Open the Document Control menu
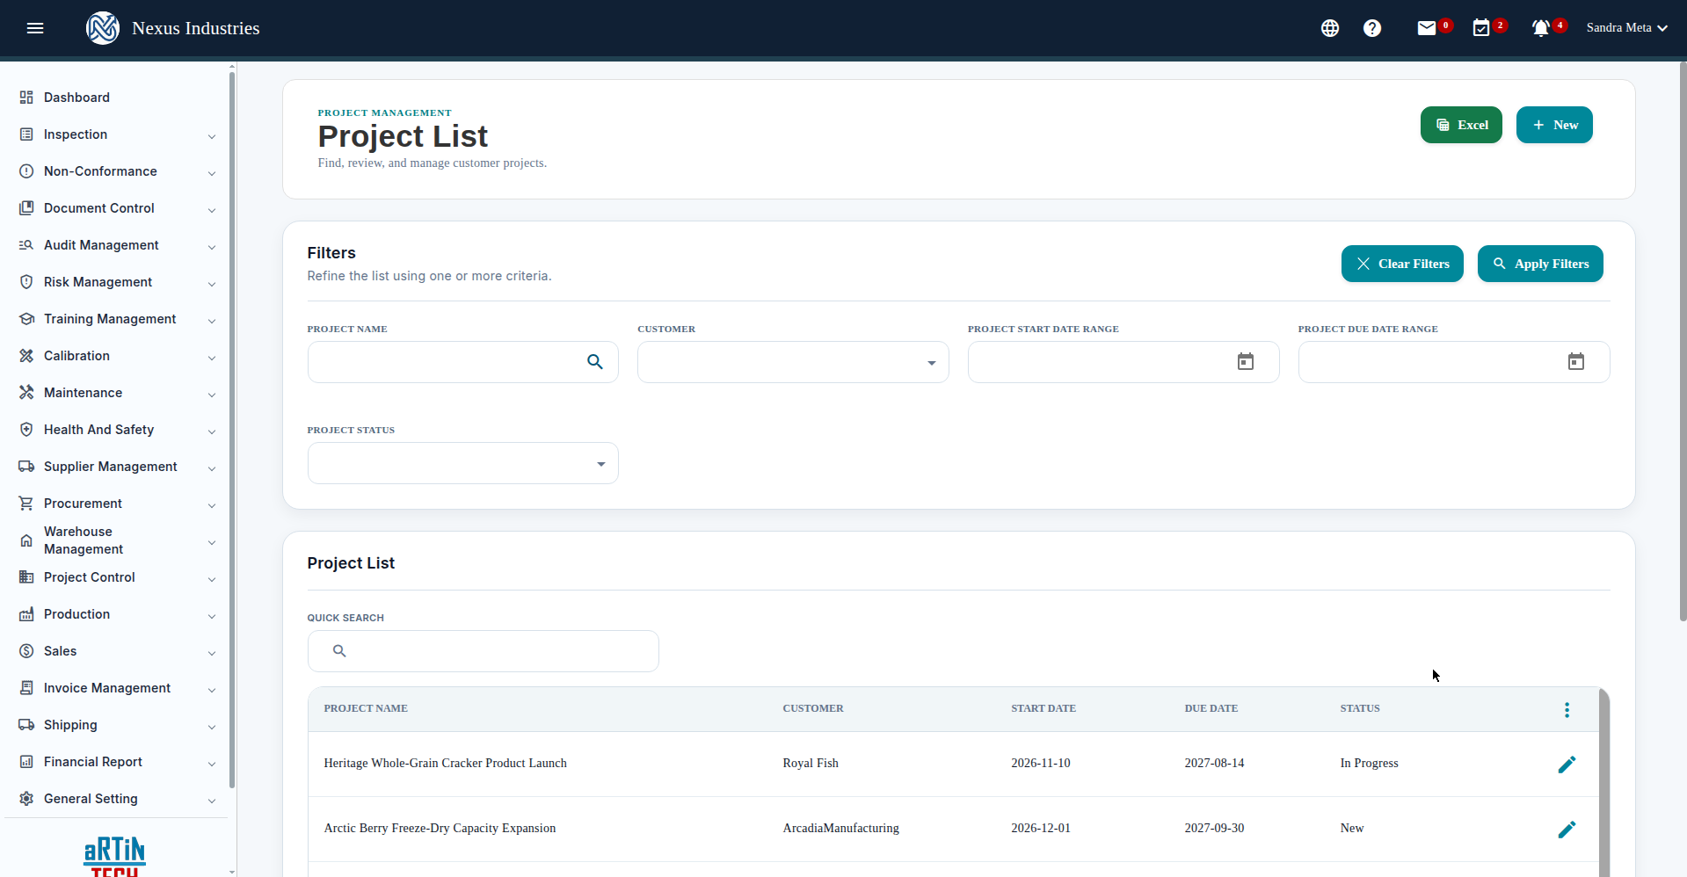 coord(117,208)
